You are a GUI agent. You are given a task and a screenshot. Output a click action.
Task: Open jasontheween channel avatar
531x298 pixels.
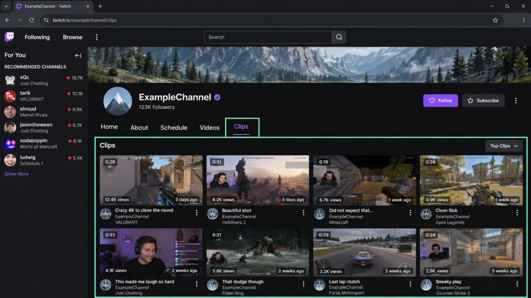coord(10,128)
